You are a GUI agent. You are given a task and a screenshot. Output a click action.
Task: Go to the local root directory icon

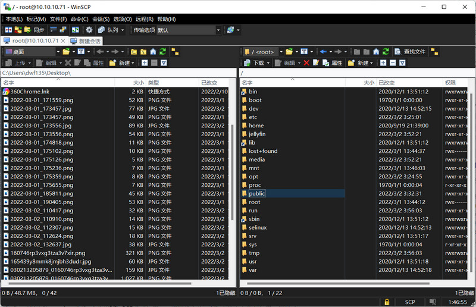(x=143, y=52)
